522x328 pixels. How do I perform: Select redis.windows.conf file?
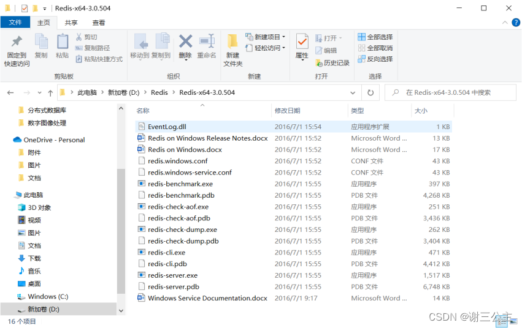point(293,161)
